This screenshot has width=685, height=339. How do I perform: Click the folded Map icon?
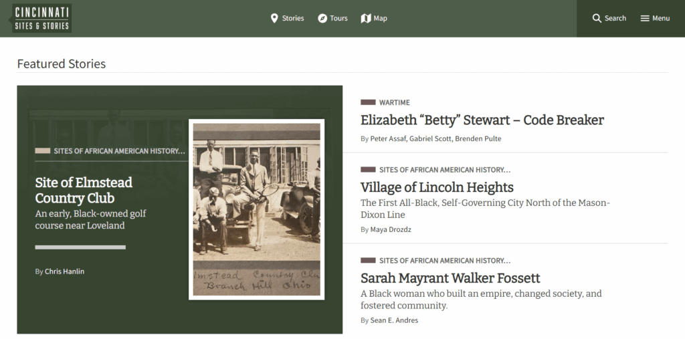click(x=366, y=18)
